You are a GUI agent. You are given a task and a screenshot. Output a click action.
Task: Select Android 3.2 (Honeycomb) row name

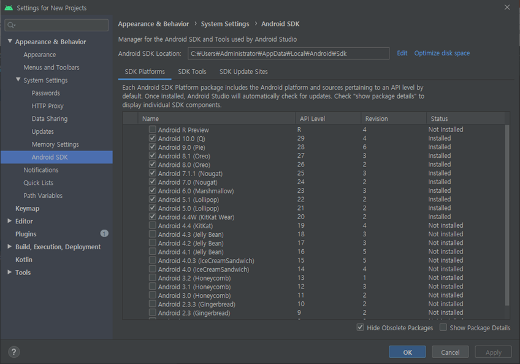194,278
